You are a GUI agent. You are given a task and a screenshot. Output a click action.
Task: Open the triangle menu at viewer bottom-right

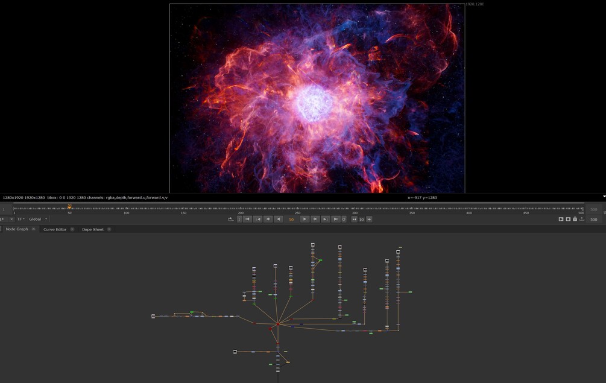604,197
